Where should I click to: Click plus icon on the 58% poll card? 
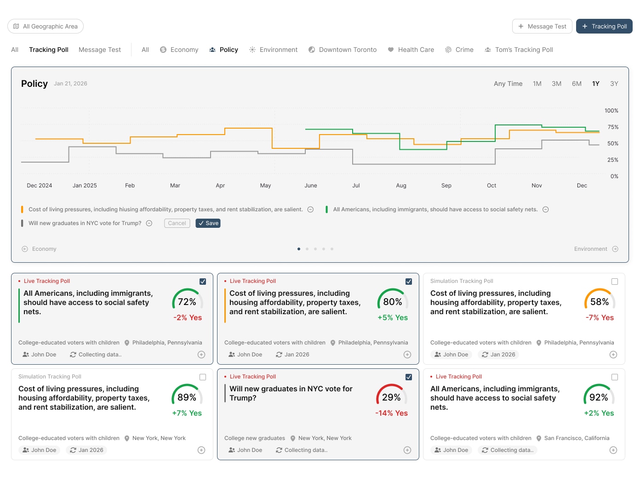(613, 355)
